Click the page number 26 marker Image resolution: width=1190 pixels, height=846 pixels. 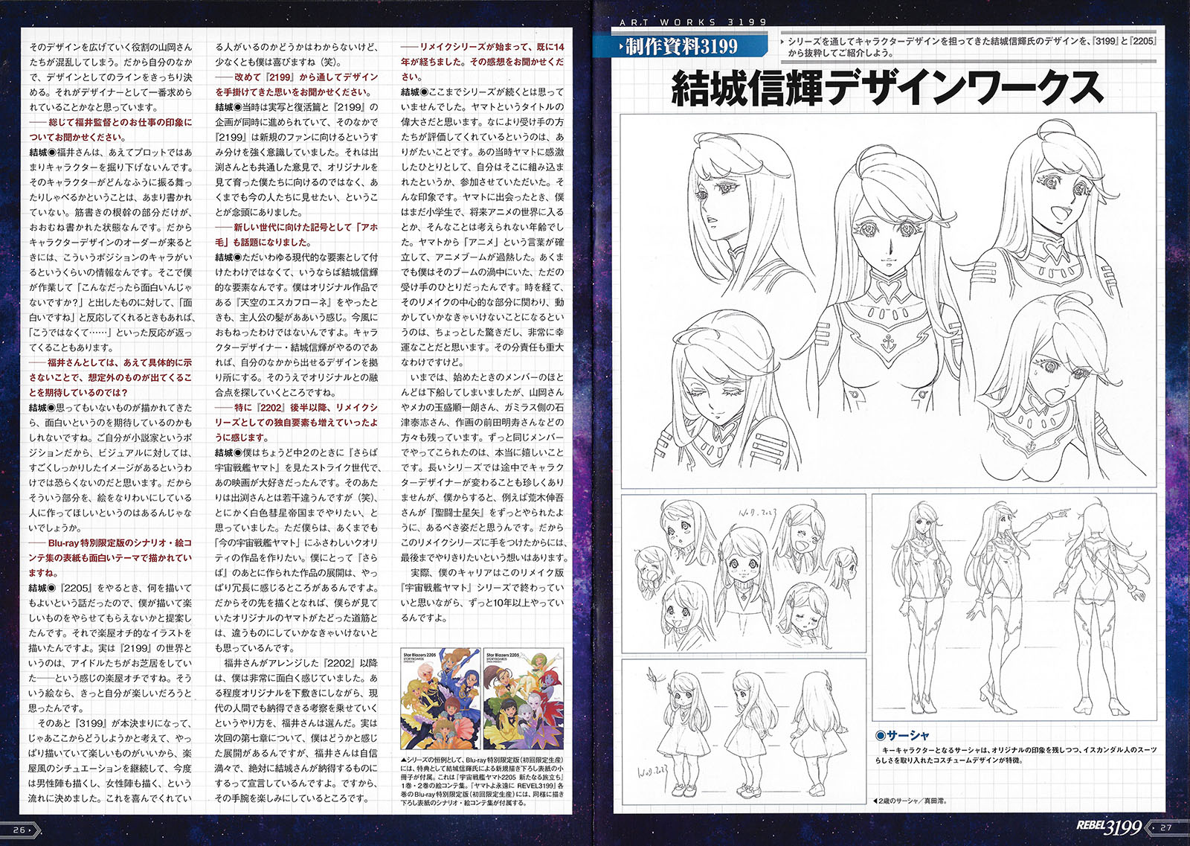19,830
